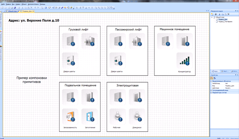The image size is (239, 139).
Task: Select the door icon in Подвальное помещение
Action: (89, 97)
